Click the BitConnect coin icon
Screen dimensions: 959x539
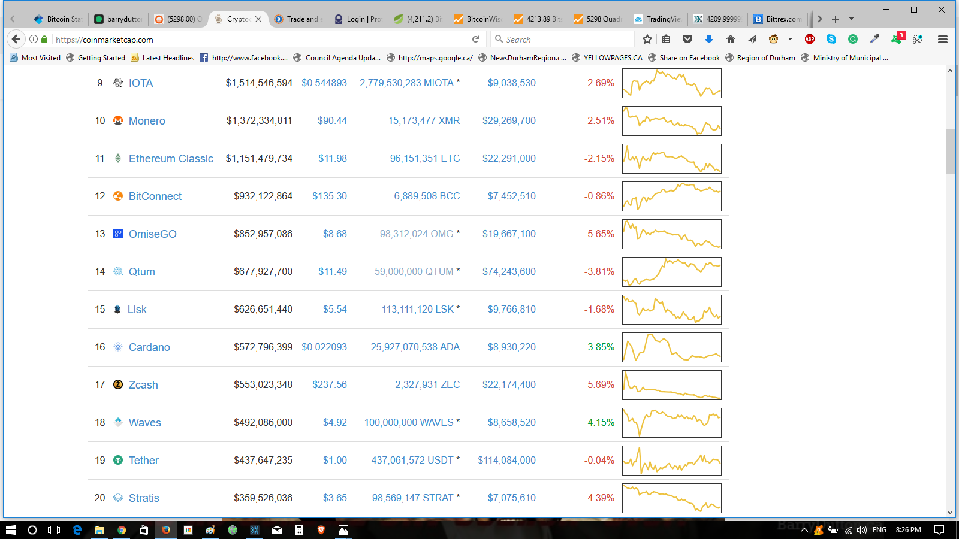point(118,196)
